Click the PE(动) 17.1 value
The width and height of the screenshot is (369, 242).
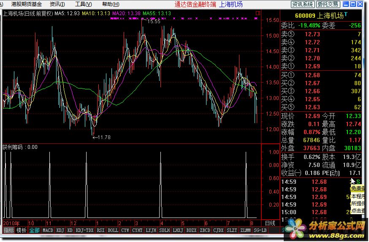pos(355,173)
